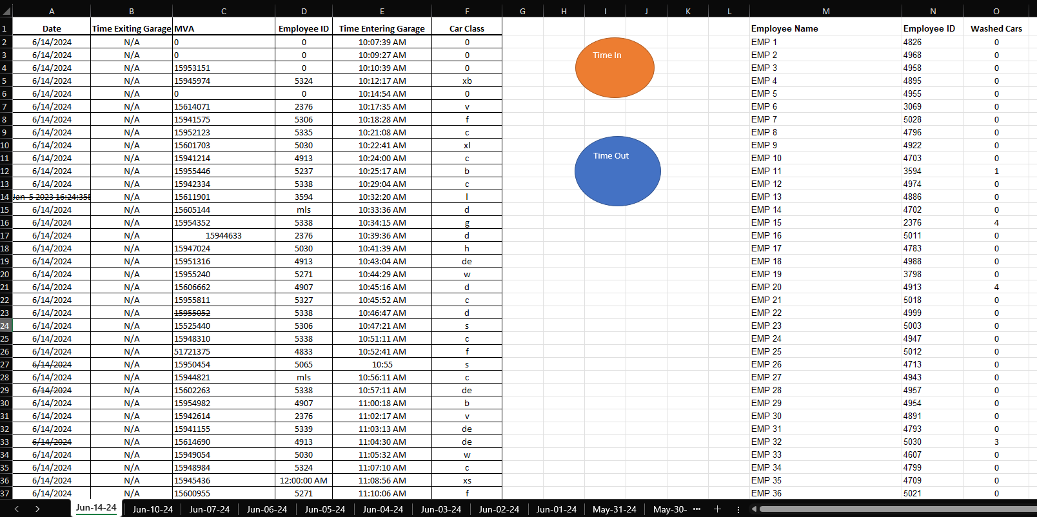
Task: Click the blue Time Out oval button
Action: (617, 171)
